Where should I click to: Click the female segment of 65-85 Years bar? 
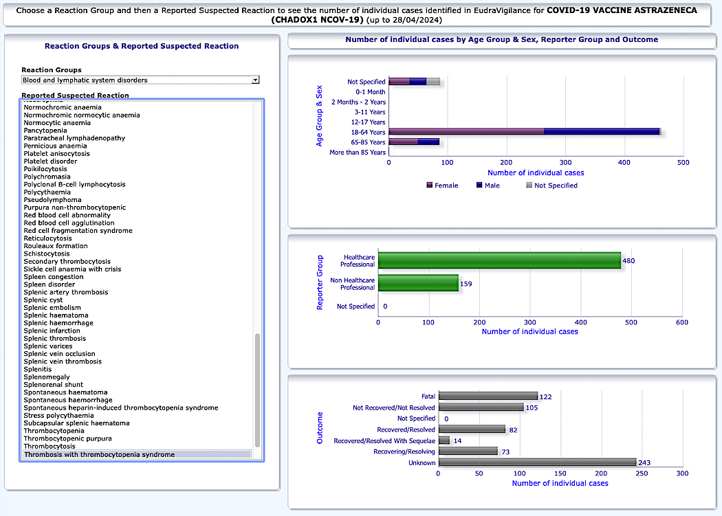pyautogui.click(x=404, y=142)
